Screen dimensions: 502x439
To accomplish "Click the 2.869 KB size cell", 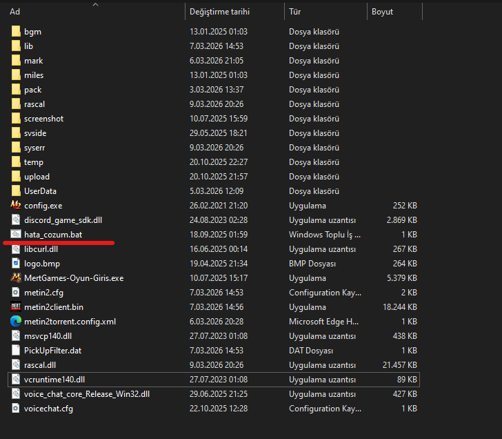I will pyautogui.click(x=402, y=219).
